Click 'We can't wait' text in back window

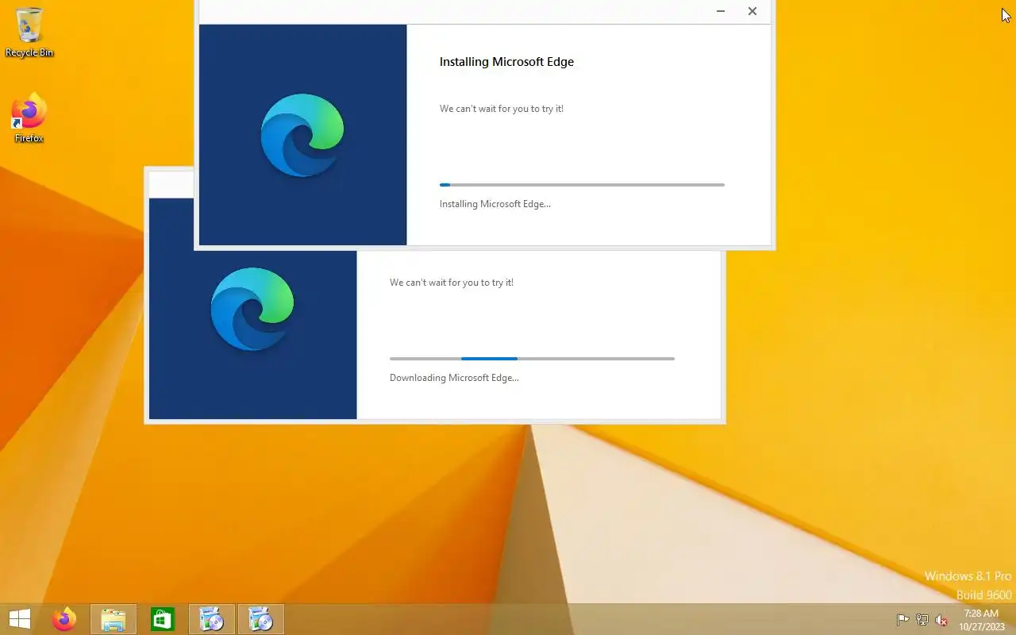[452, 283]
